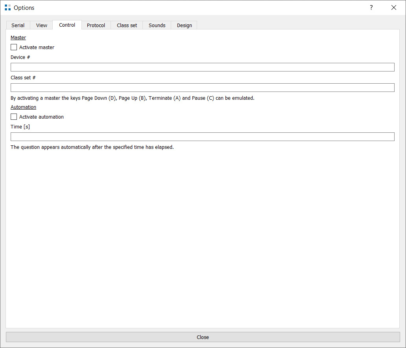Image resolution: width=406 pixels, height=348 pixels.
Task: Enable the Activate master checkbox
Action: [x=14, y=47]
